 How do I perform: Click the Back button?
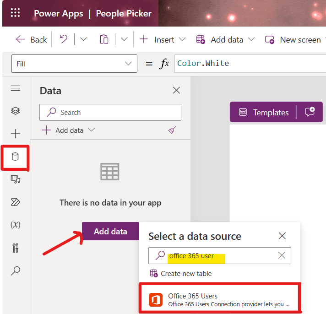click(x=31, y=39)
